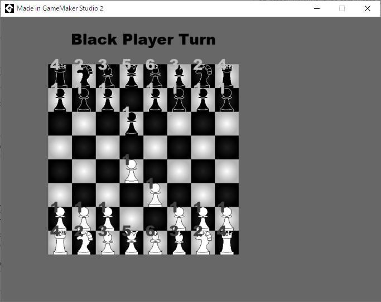The image size is (381, 302).
Task: Choose the black bishop beside the black queen
Action: [x=108, y=76]
